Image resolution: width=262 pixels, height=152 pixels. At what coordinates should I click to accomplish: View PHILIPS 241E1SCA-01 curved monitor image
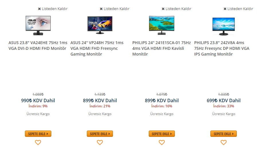click(162, 25)
